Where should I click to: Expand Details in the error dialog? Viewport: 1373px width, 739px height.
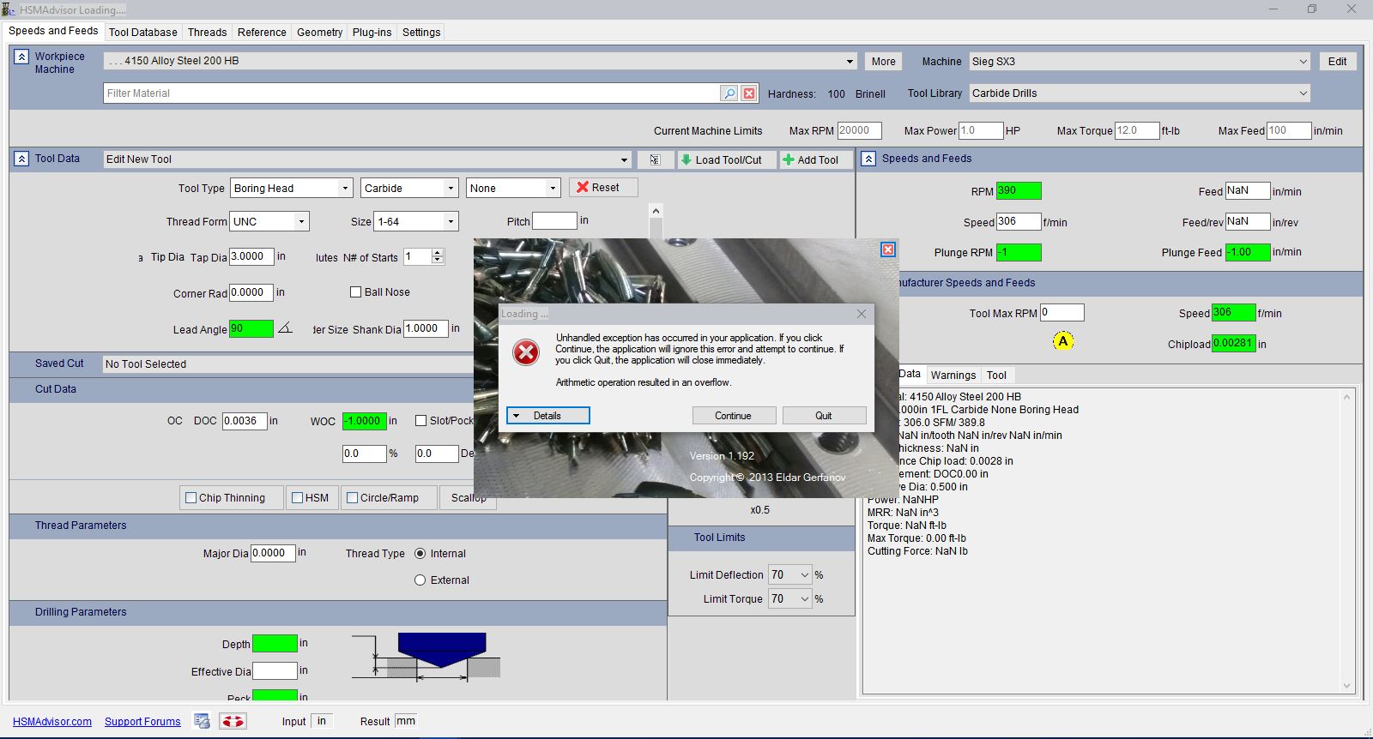coord(547,416)
